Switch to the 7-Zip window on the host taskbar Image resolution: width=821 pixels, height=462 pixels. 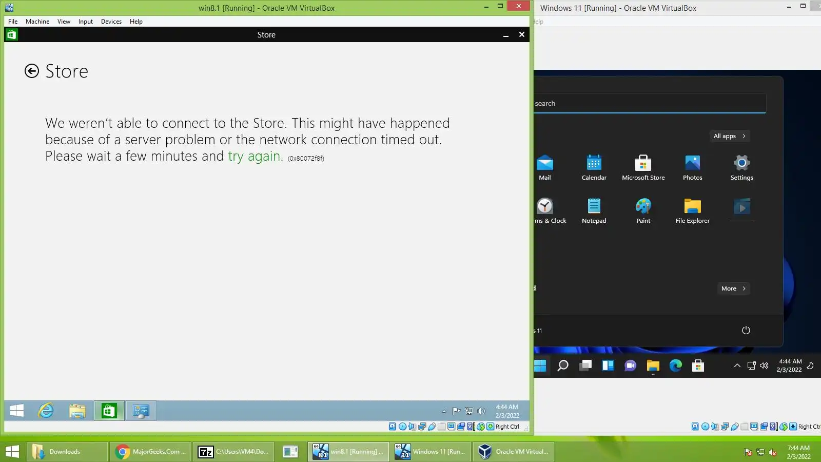point(233,452)
